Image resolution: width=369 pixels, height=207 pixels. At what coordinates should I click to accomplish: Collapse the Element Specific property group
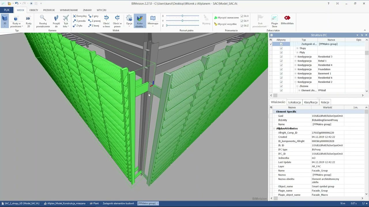(x=274, y=112)
